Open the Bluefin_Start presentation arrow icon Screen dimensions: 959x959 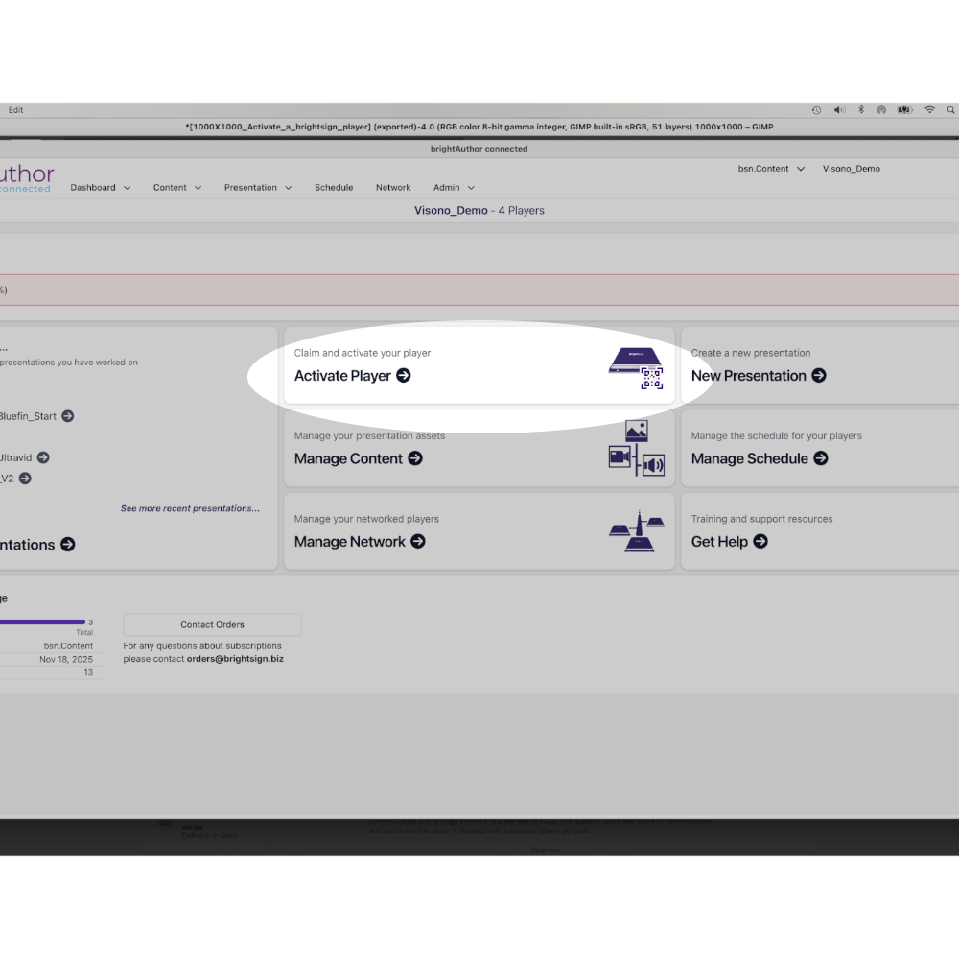click(x=68, y=416)
